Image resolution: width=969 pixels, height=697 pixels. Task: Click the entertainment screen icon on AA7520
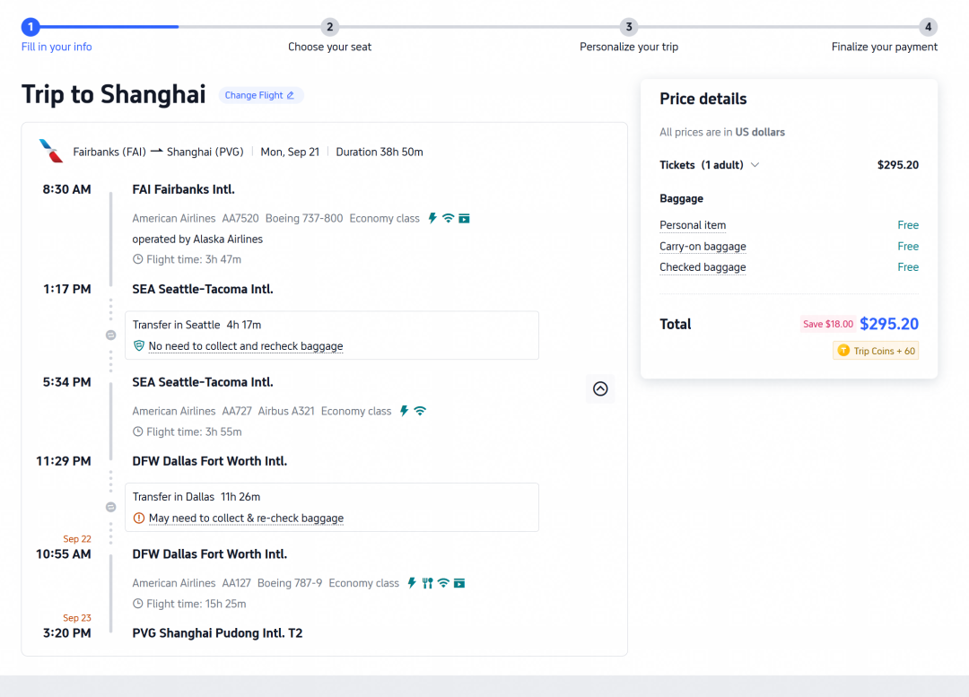[x=464, y=218]
